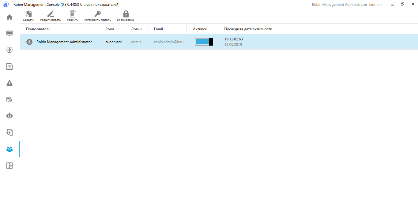Click the robin.admin@it.ru email cell
Viewport: 418px width, 205px height.
pyautogui.click(x=169, y=42)
